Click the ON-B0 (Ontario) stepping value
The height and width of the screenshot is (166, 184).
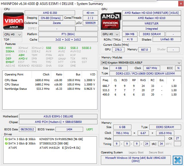(51, 18)
